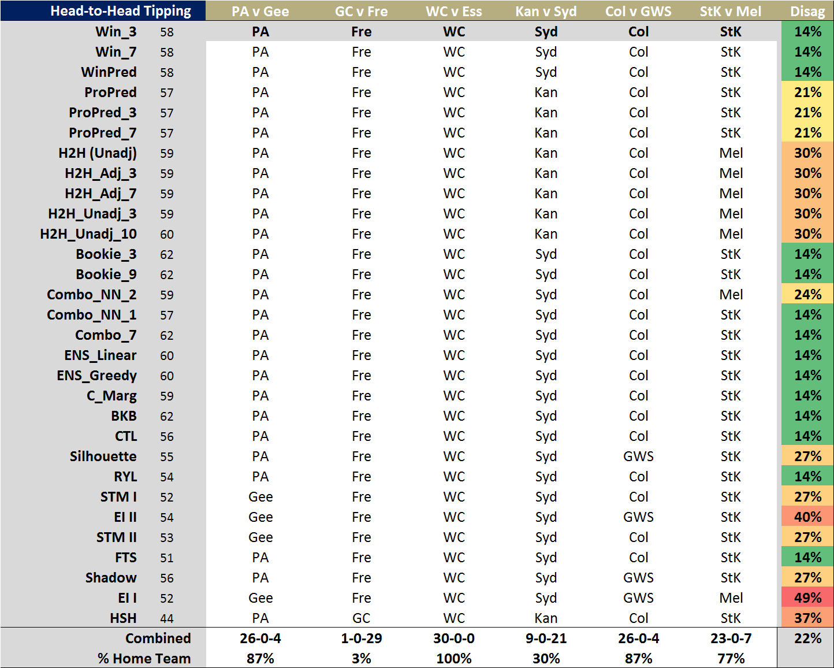Click the '3%' home team cell
834x668 pixels.
362,659
